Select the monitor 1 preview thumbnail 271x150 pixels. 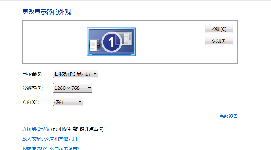(x=112, y=42)
